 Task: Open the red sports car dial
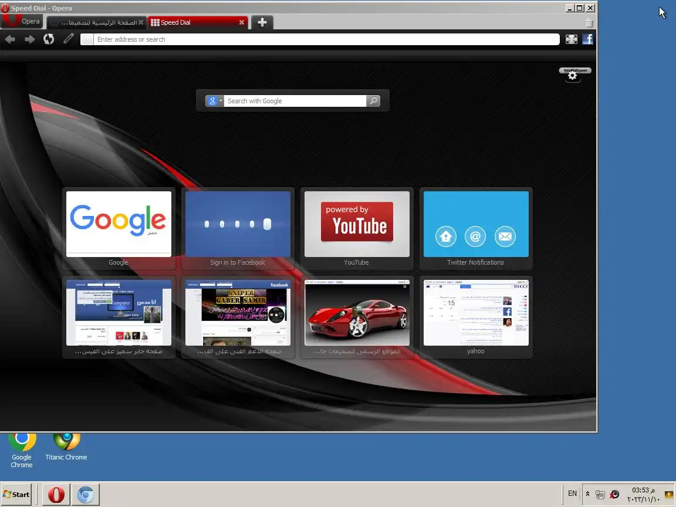click(x=357, y=313)
